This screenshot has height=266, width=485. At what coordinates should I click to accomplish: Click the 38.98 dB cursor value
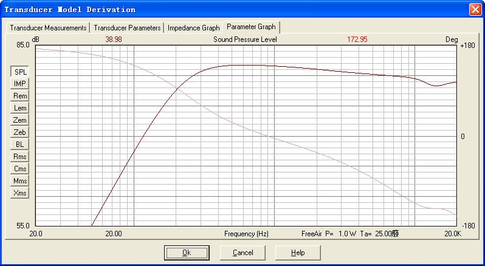[x=114, y=39]
